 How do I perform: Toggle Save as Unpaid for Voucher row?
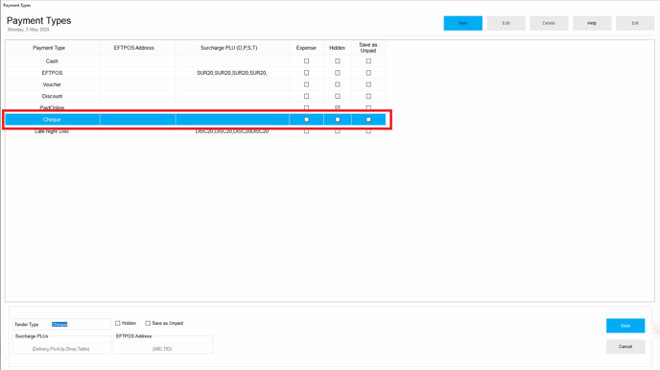[x=368, y=84]
